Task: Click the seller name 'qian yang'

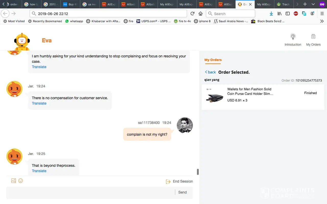Action: (212, 80)
